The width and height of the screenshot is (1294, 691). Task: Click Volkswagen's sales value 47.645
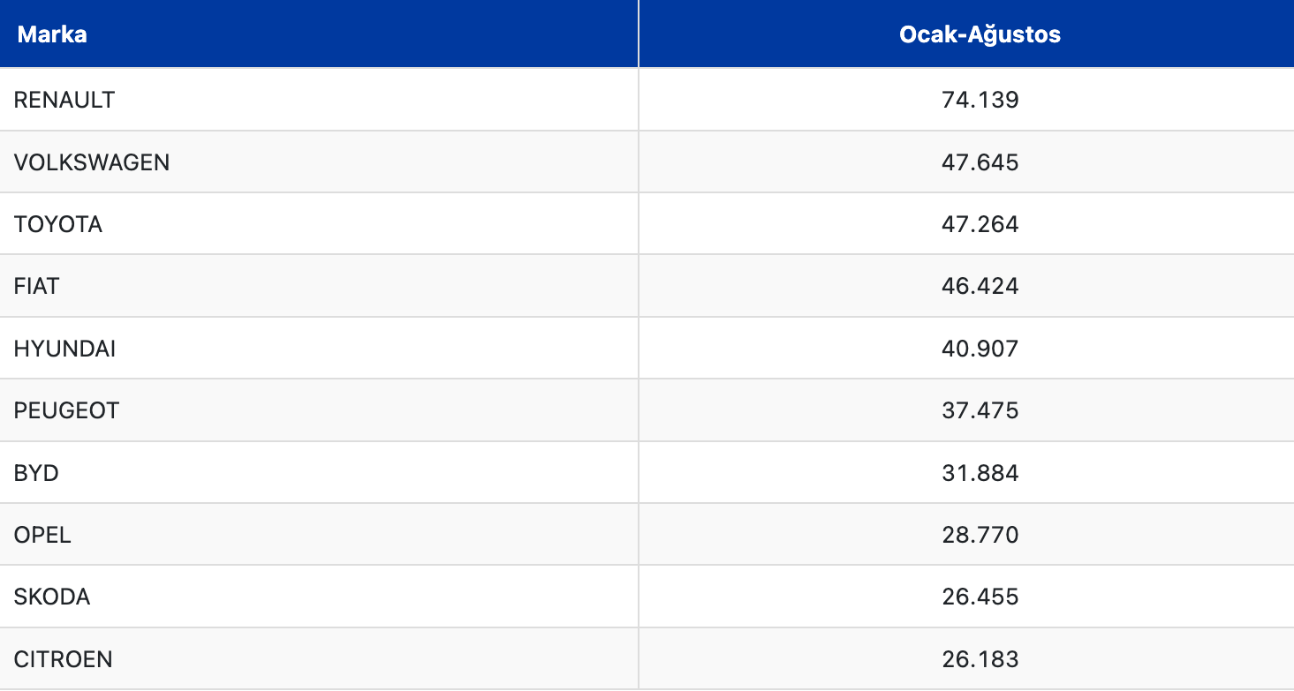pos(980,162)
